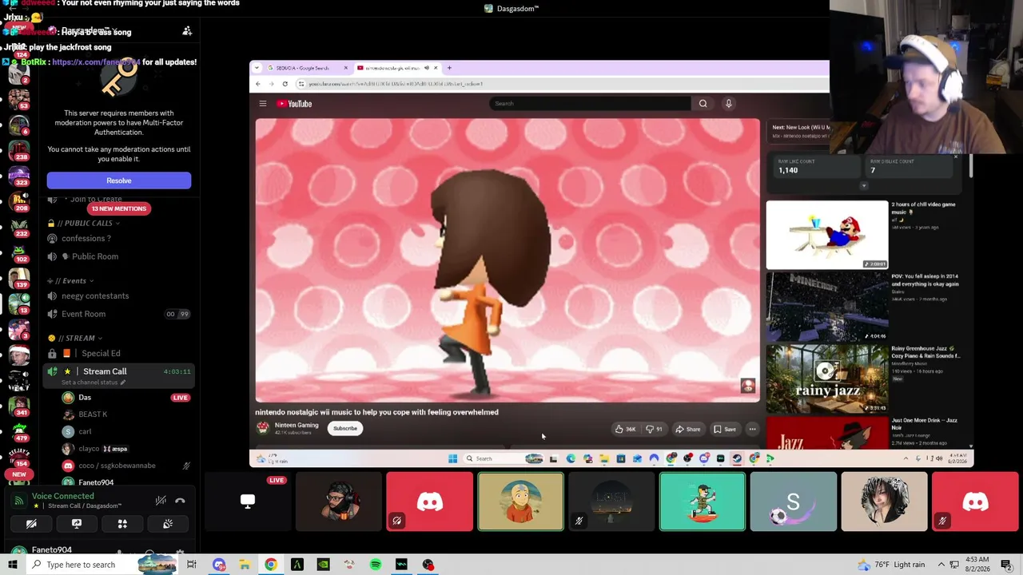Click the YouTube search magnifier button
Viewport: 1023px width, 575px height.
(x=703, y=104)
